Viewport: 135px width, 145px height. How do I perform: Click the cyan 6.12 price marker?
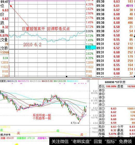point(91,47)
